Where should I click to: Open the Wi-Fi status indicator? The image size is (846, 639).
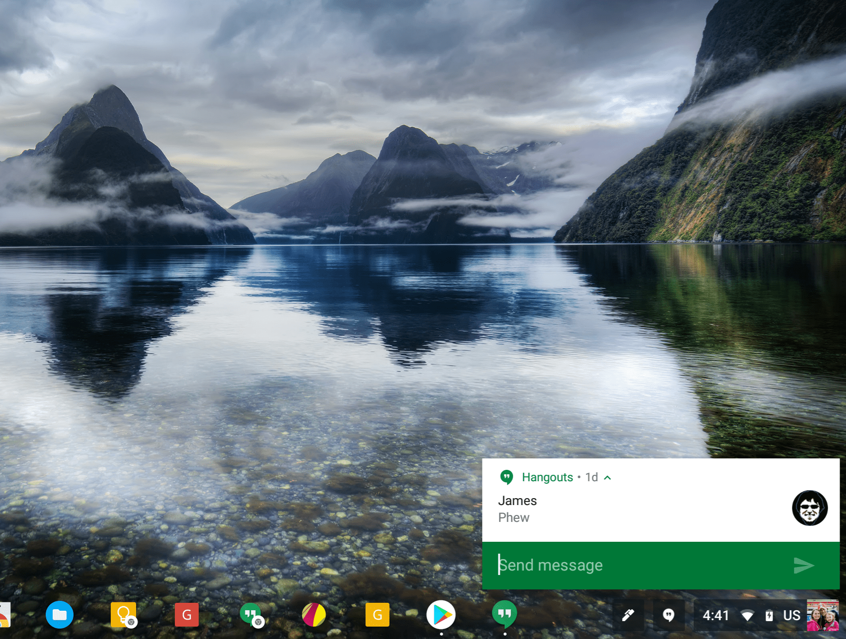coord(748,615)
